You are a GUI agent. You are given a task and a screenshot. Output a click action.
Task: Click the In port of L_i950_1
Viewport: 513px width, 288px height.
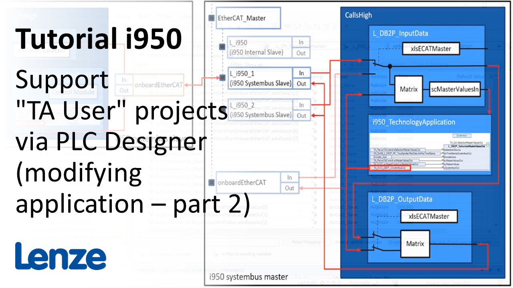(301, 73)
